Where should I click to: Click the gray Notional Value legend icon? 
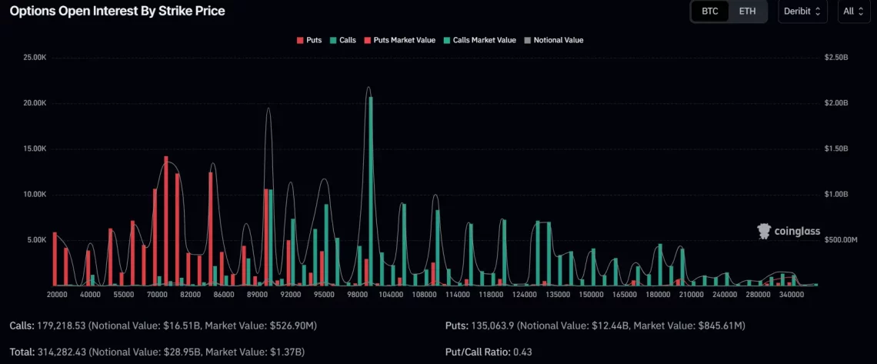[526, 40]
